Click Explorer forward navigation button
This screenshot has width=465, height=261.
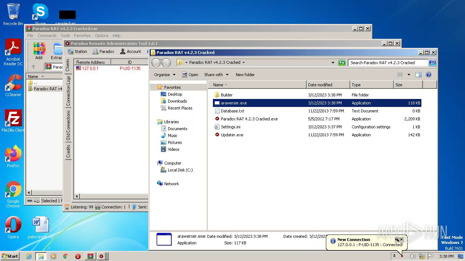coord(166,62)
